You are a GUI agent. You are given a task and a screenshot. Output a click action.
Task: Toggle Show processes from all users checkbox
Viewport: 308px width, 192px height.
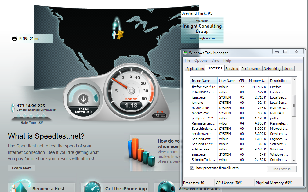[192, 168]
